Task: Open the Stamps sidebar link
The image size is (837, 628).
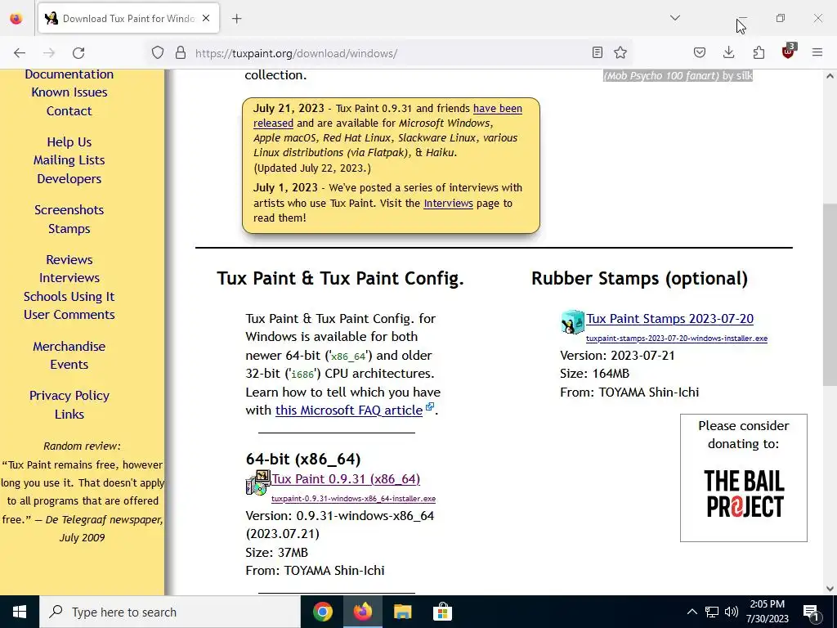Action: coord(69,229)
